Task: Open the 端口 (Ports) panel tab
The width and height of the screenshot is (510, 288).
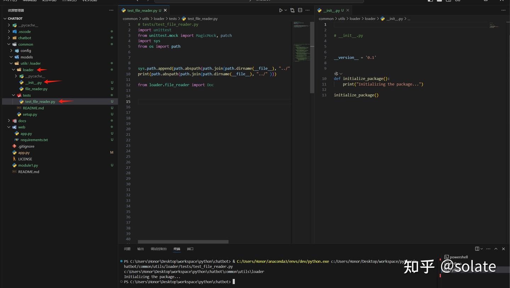Action: tap(190, 249)
